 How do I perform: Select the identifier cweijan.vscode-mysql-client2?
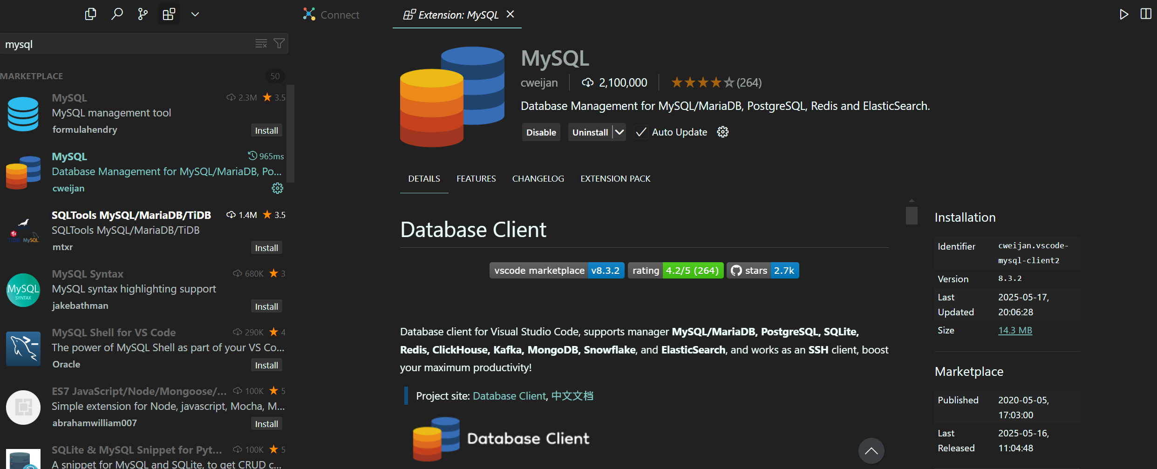(x=1033, y=253)
